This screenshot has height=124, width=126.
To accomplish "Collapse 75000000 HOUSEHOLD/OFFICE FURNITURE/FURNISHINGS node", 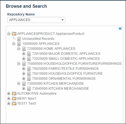I will pos(19,64).
